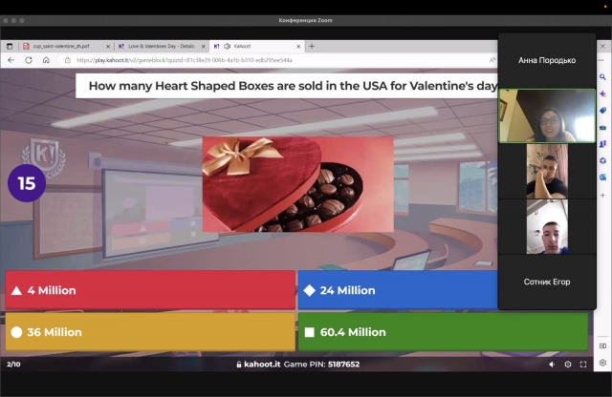Go back in the browser
This screenshot has height=397, width=612.
(11, 60)
